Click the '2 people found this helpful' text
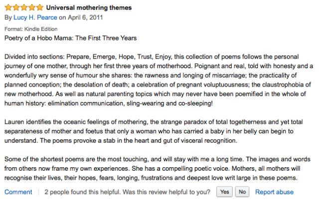Screen dimensions: 319x204 (83, 192)
